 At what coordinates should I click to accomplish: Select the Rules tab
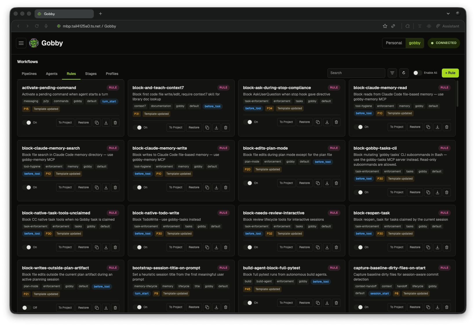click(71, 74)
